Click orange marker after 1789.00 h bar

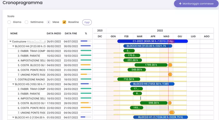point(170,65)
